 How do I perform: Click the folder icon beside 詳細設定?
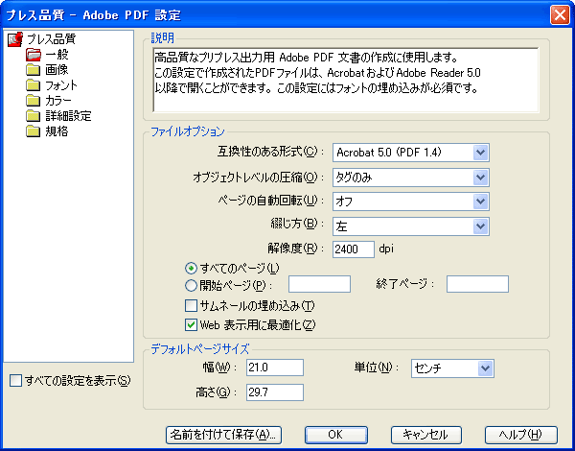pos(34,116)
